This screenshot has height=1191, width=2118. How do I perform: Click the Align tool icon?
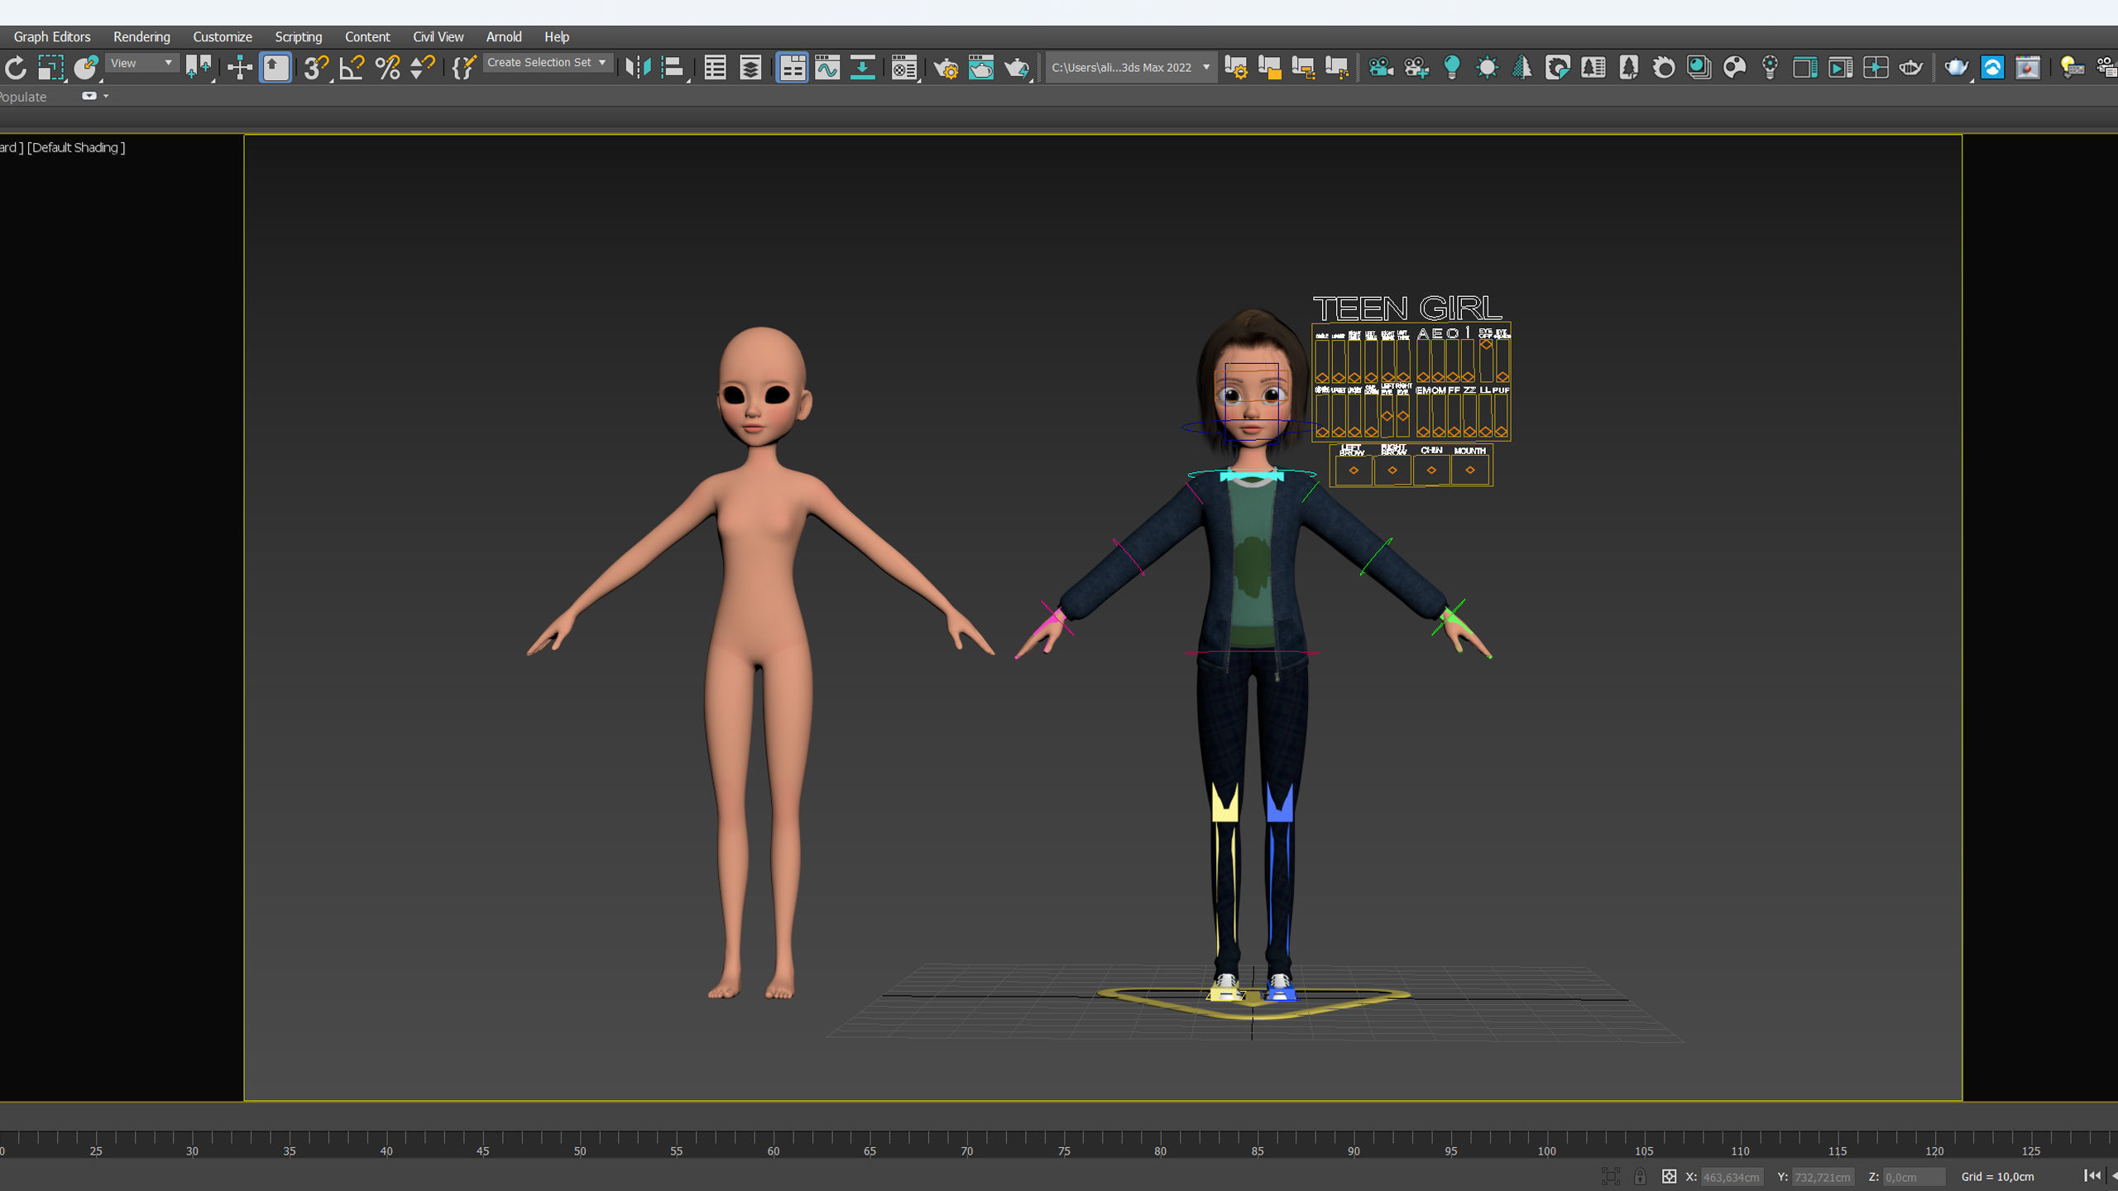673,68
